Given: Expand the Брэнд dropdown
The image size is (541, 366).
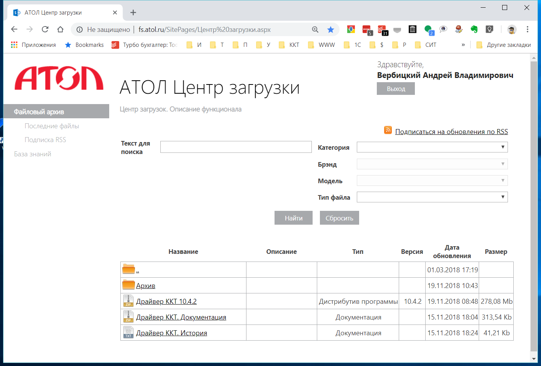Looking at the screenshot, I should click(432, 164).
